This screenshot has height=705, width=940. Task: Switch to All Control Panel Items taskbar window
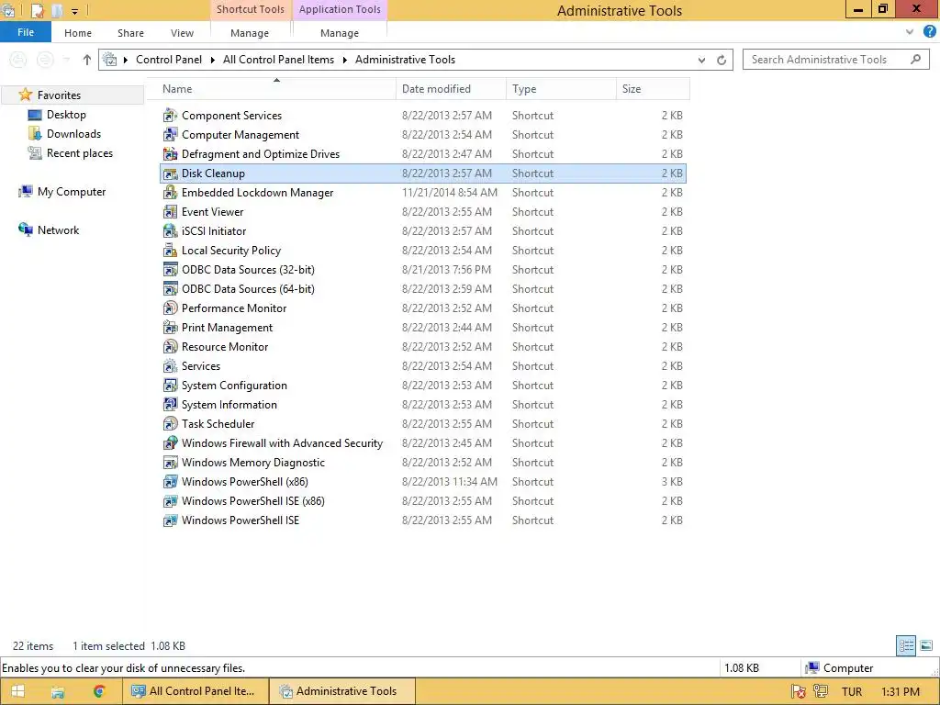point(196,691)
